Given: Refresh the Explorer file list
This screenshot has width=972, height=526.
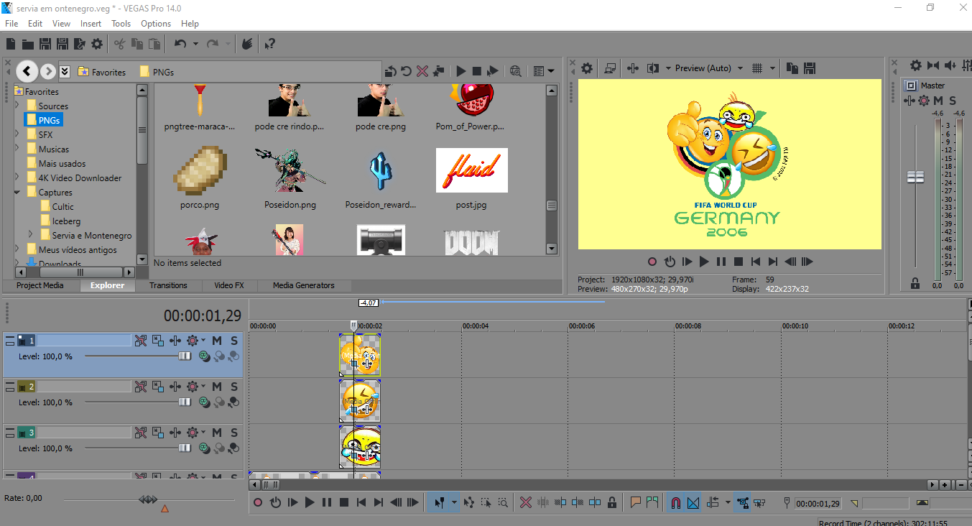Looking at the screenshot, I should 406,71.
